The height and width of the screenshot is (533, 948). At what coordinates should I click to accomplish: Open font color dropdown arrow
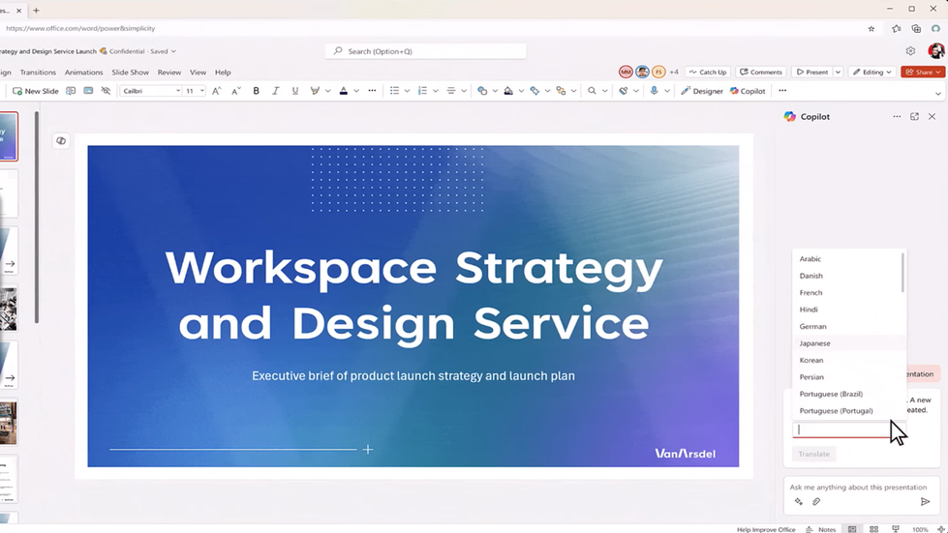[x=356, y=91]
